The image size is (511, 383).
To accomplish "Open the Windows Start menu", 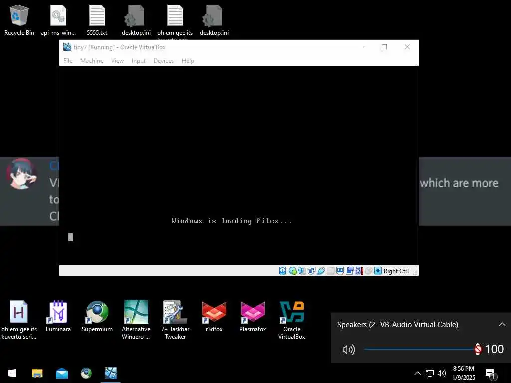I will [x=12, y=373].
